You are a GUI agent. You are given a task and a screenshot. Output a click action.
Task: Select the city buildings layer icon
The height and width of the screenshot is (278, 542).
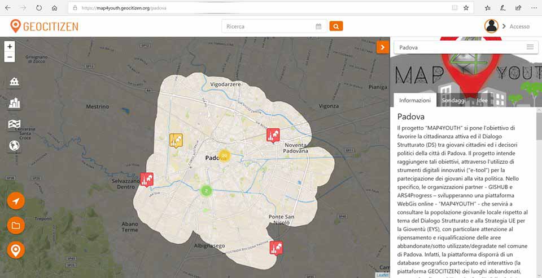[x=14, y=102]
